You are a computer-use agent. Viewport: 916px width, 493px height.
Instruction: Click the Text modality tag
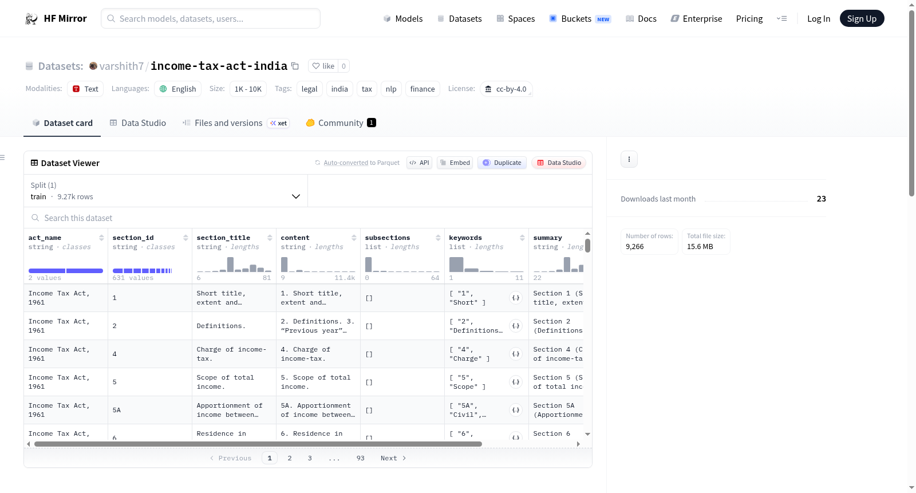(x=85, y=89)
